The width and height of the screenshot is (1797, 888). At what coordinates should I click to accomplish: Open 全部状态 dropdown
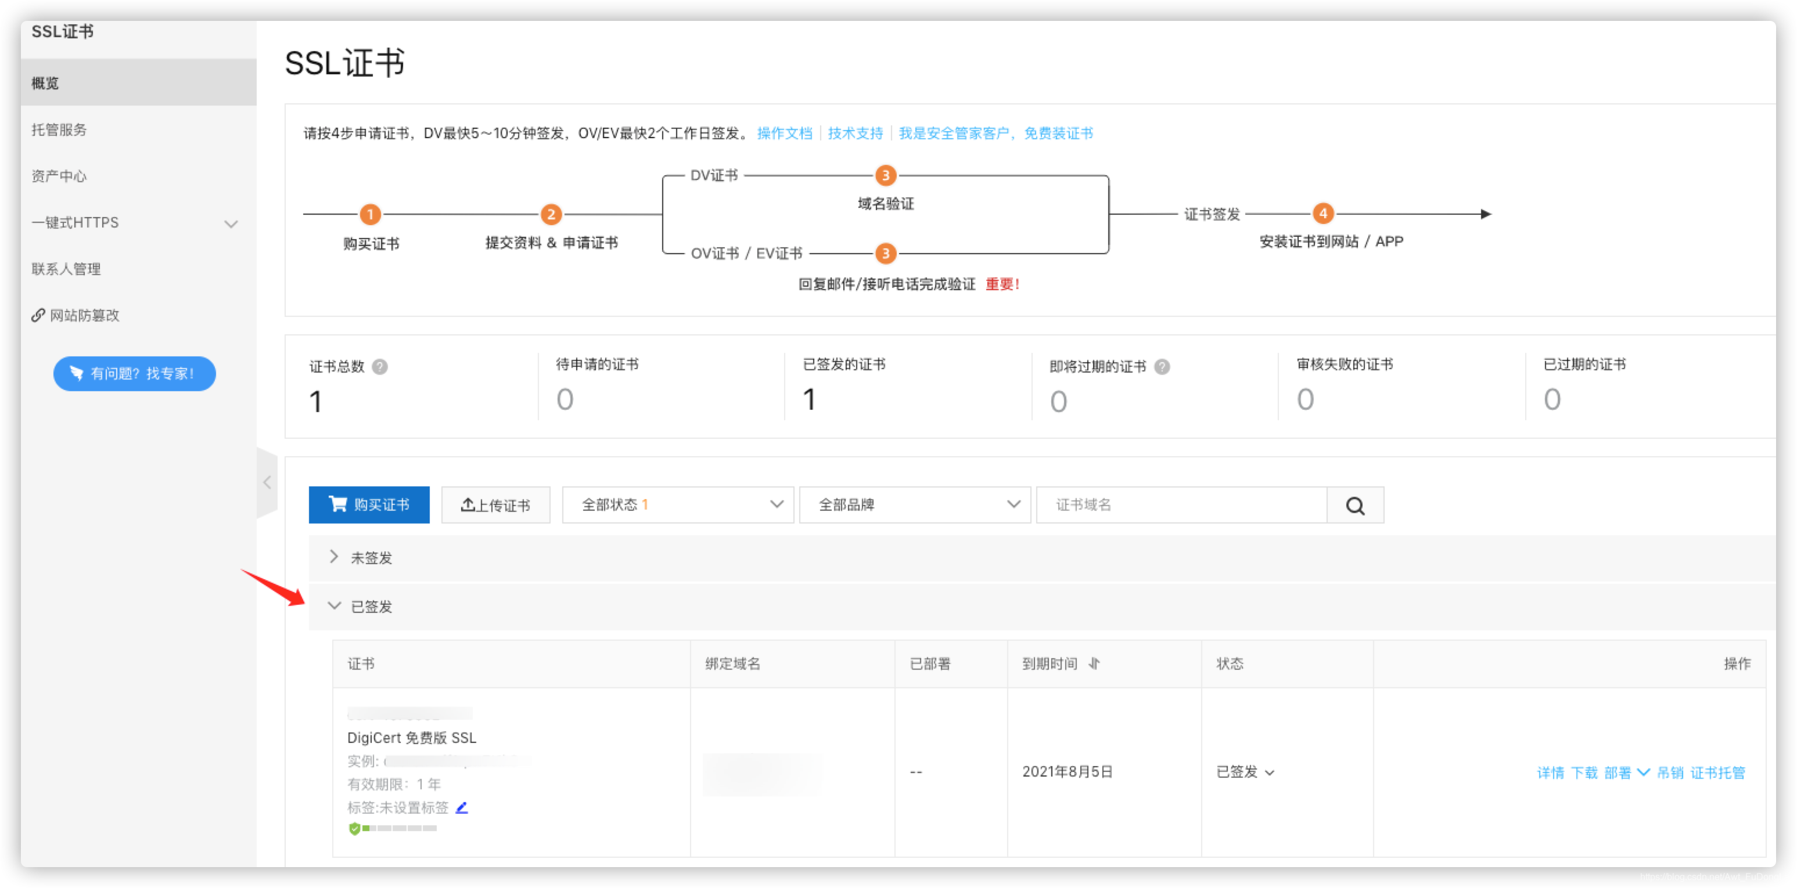point(678,506)
